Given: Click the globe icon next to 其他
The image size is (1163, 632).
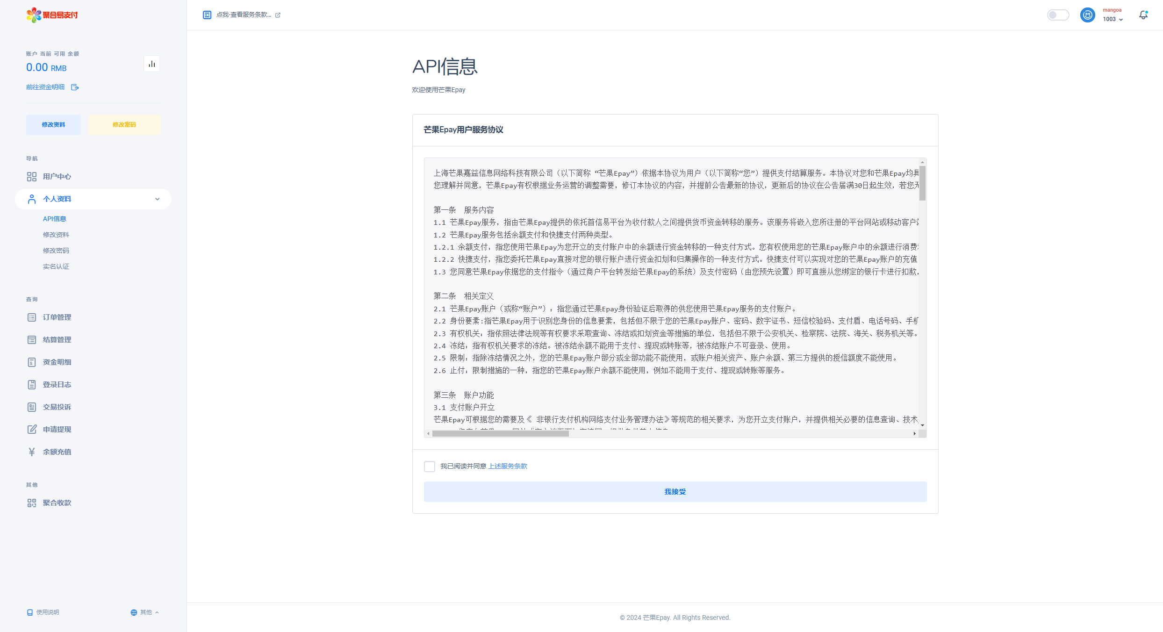Looking at the screenshot, I should pos(134,612).
